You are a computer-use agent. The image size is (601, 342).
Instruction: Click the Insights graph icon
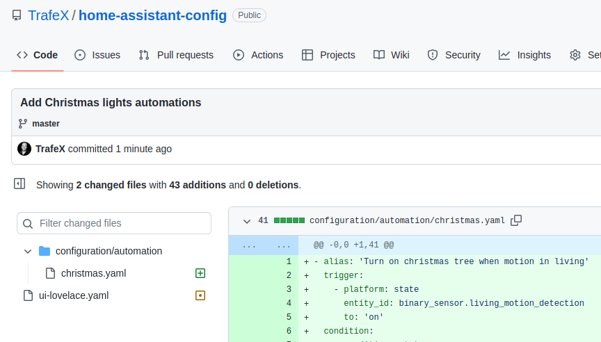point(504,55)
